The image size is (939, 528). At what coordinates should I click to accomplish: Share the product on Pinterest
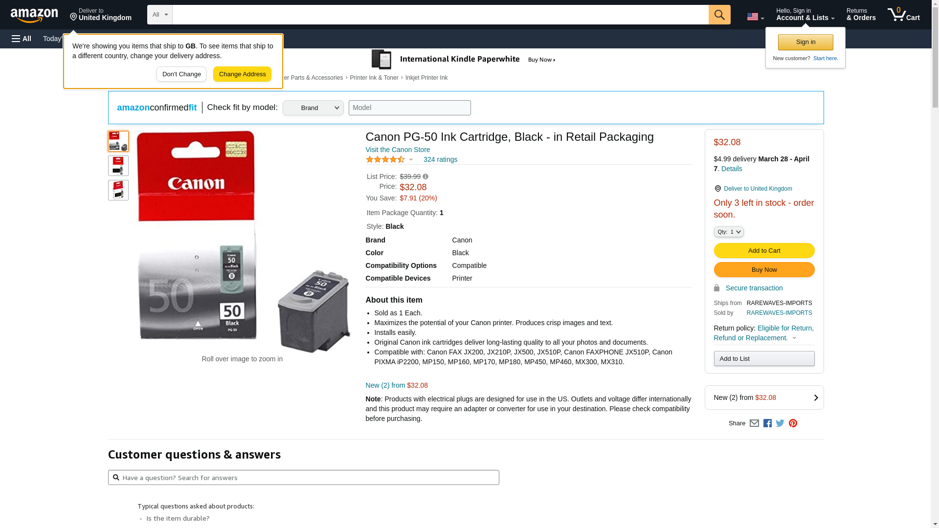point(793,423)
